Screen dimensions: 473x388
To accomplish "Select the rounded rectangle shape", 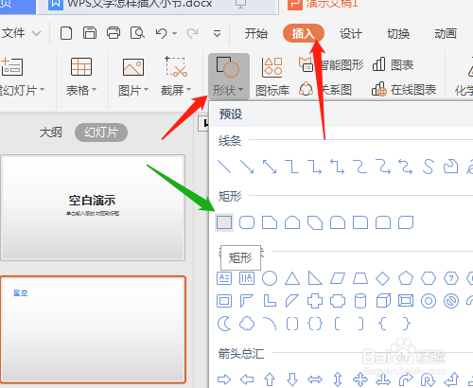I will pos(247,222).
